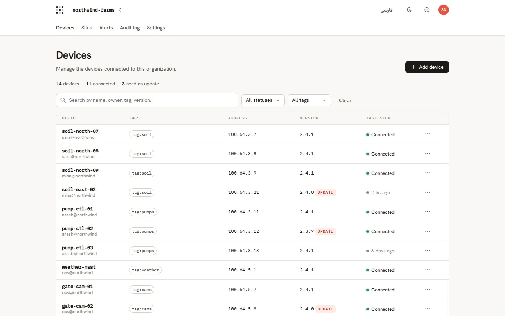Open row actions for soil-north-09
This screenshot has width=505, height=316.
pyautogui.click(x=427, y=173)
